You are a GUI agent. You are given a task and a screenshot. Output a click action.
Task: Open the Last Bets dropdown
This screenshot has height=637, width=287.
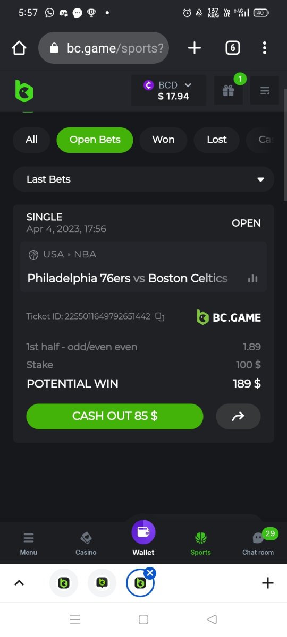click(x=143, y=179)
